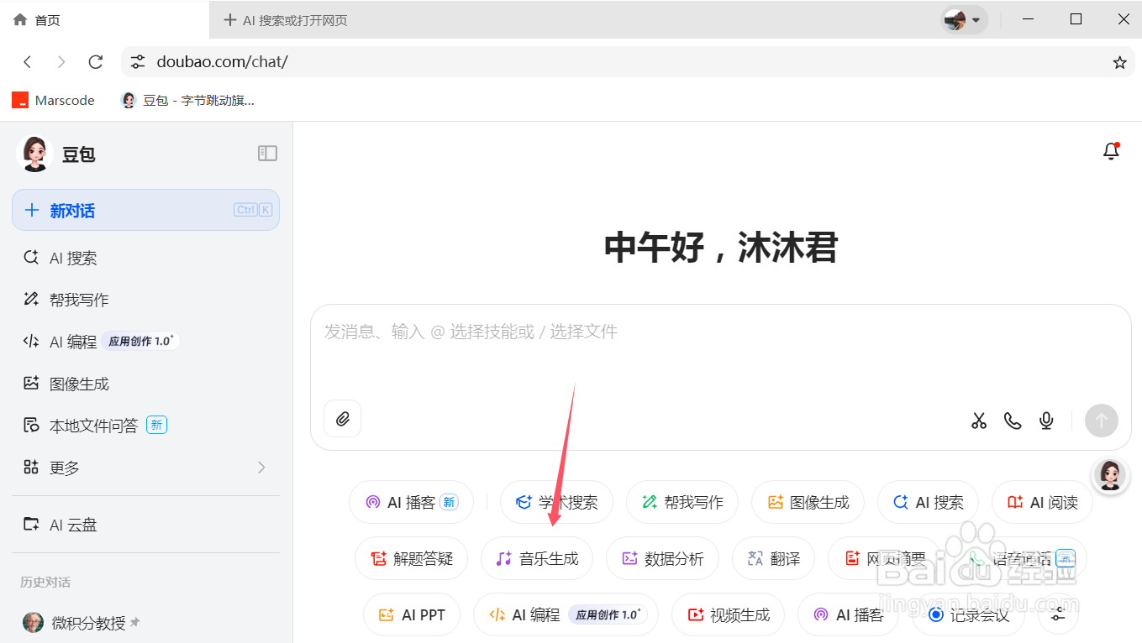Open 本地文件问答 in the sidebar
The height and width of the screenshot is (643, 1142).
145,426
